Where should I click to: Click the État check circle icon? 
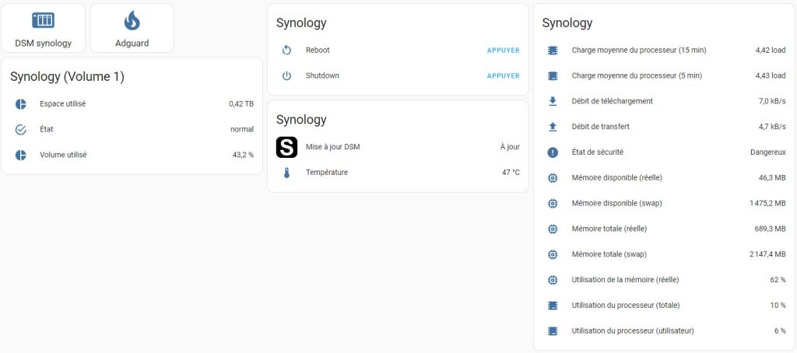point(20,130)
